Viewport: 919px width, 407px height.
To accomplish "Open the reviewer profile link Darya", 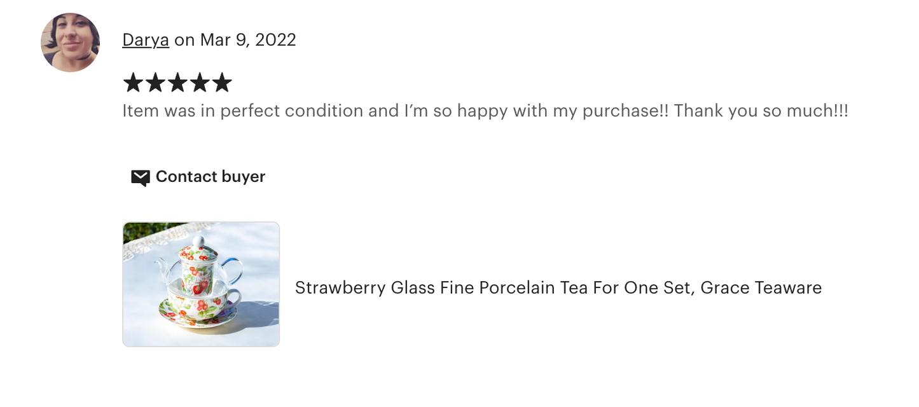I will (x=146, y=40).
